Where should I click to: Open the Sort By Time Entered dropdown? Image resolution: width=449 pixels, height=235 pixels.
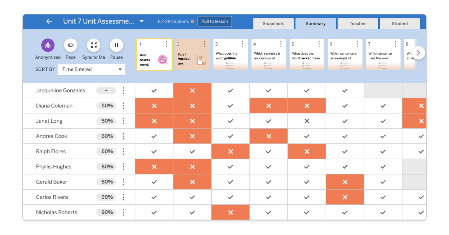91,69
